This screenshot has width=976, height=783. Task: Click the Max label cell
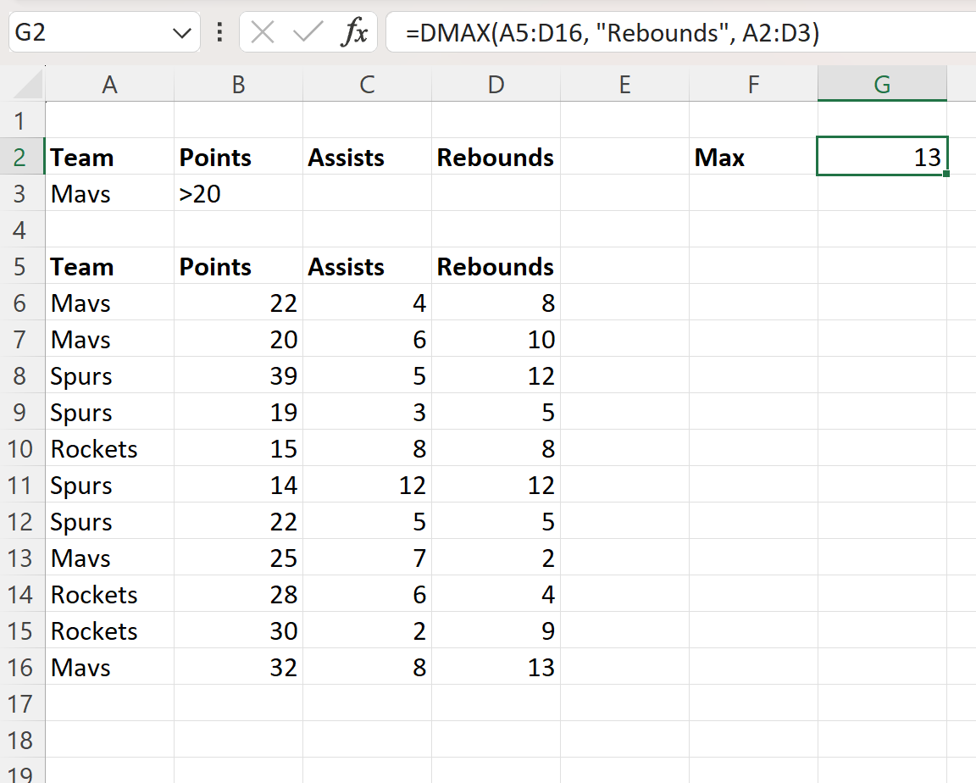753,157
